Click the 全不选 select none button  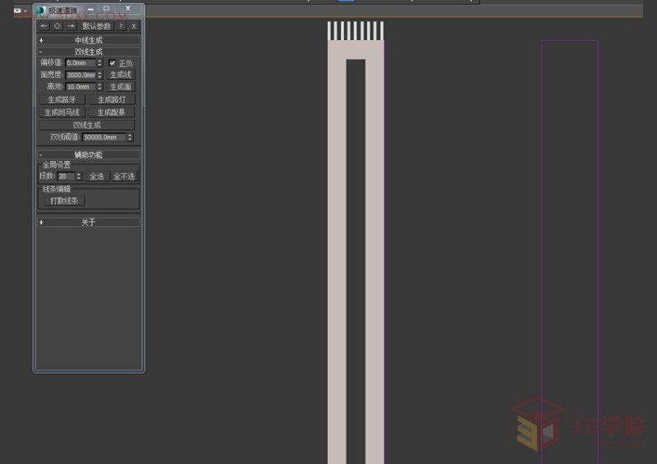124,177
